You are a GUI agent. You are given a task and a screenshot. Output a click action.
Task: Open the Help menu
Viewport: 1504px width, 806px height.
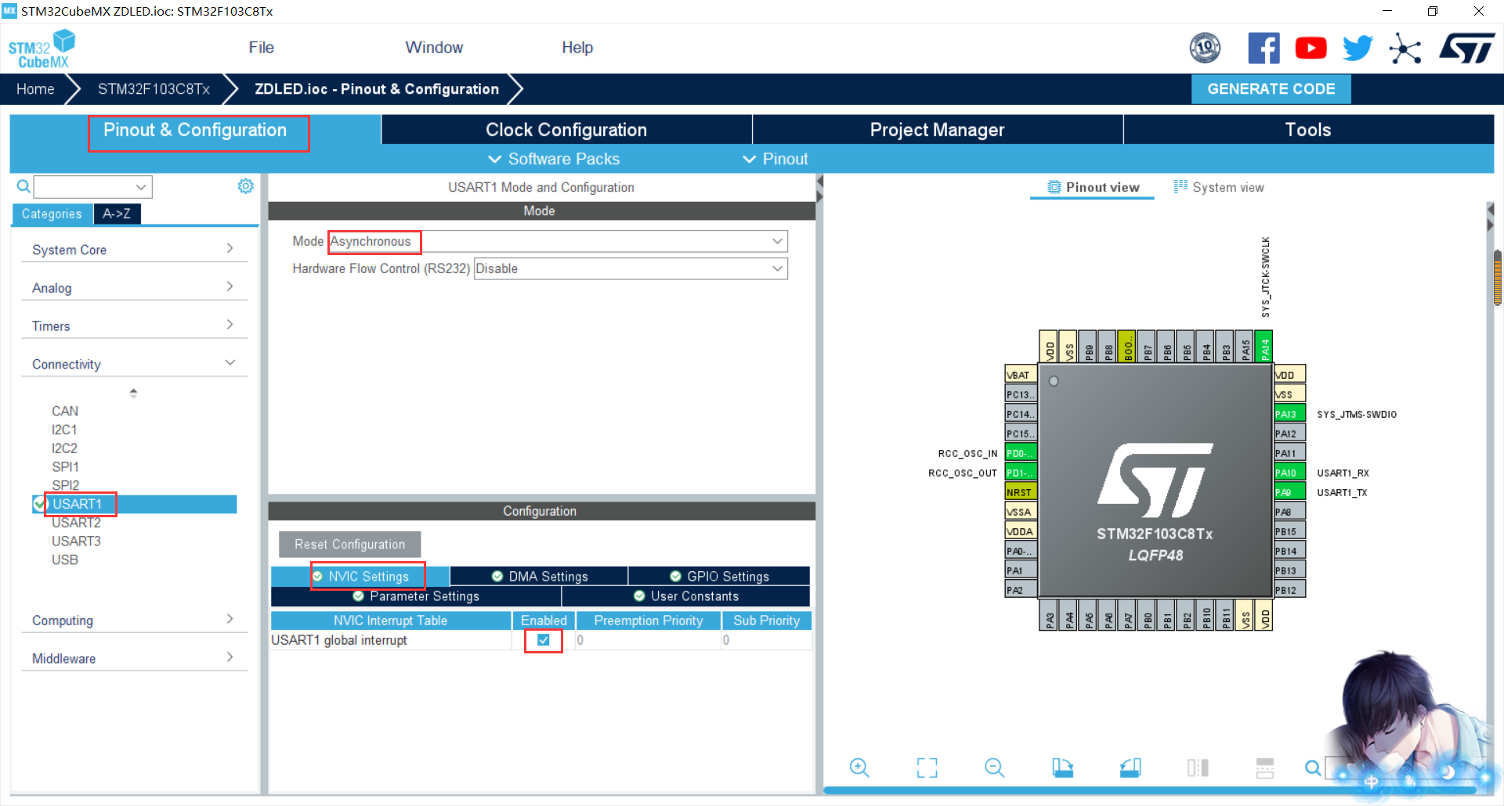[577, 48]
